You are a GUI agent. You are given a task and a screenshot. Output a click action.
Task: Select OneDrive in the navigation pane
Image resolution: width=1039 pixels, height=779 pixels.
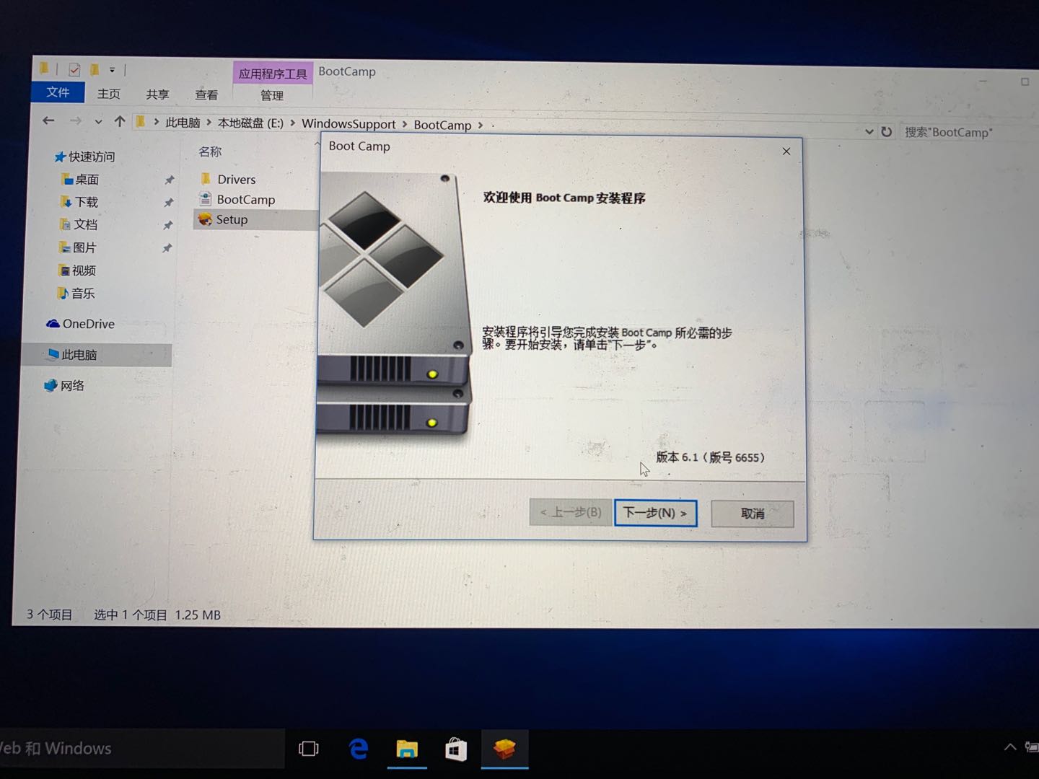[80, 324]
